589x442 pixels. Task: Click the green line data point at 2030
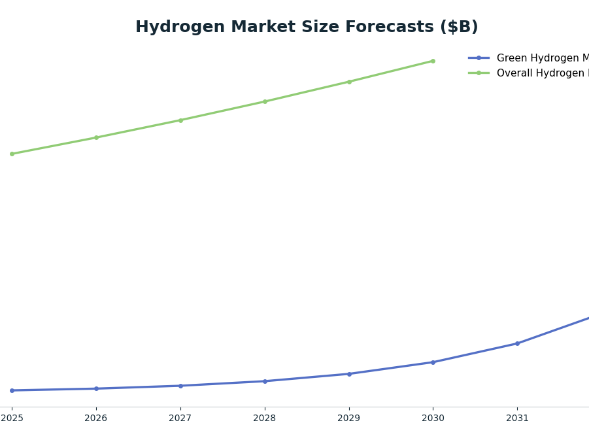[433, 61]
